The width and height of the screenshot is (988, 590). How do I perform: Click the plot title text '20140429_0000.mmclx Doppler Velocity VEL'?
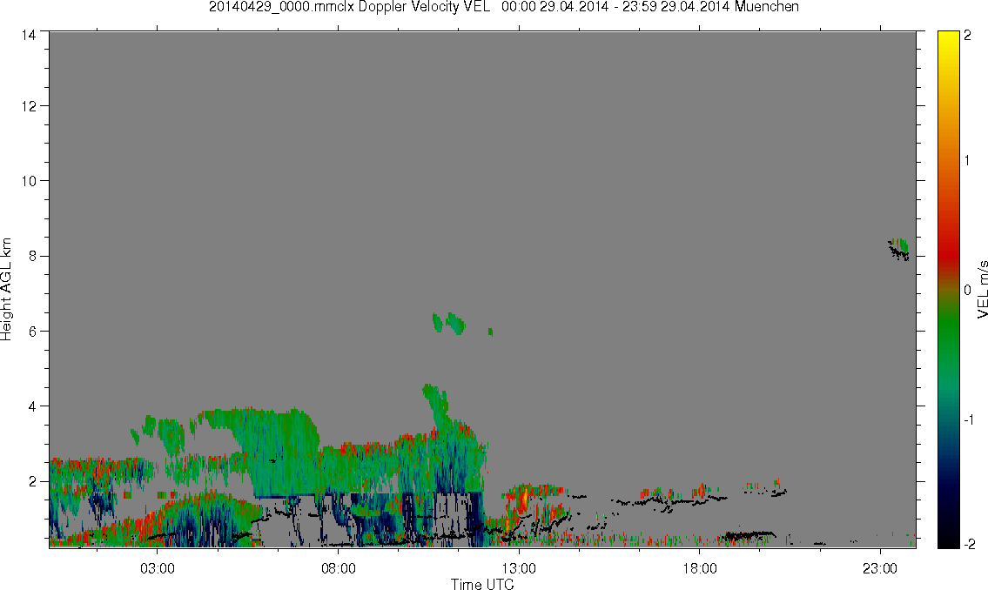coord(349,7)
